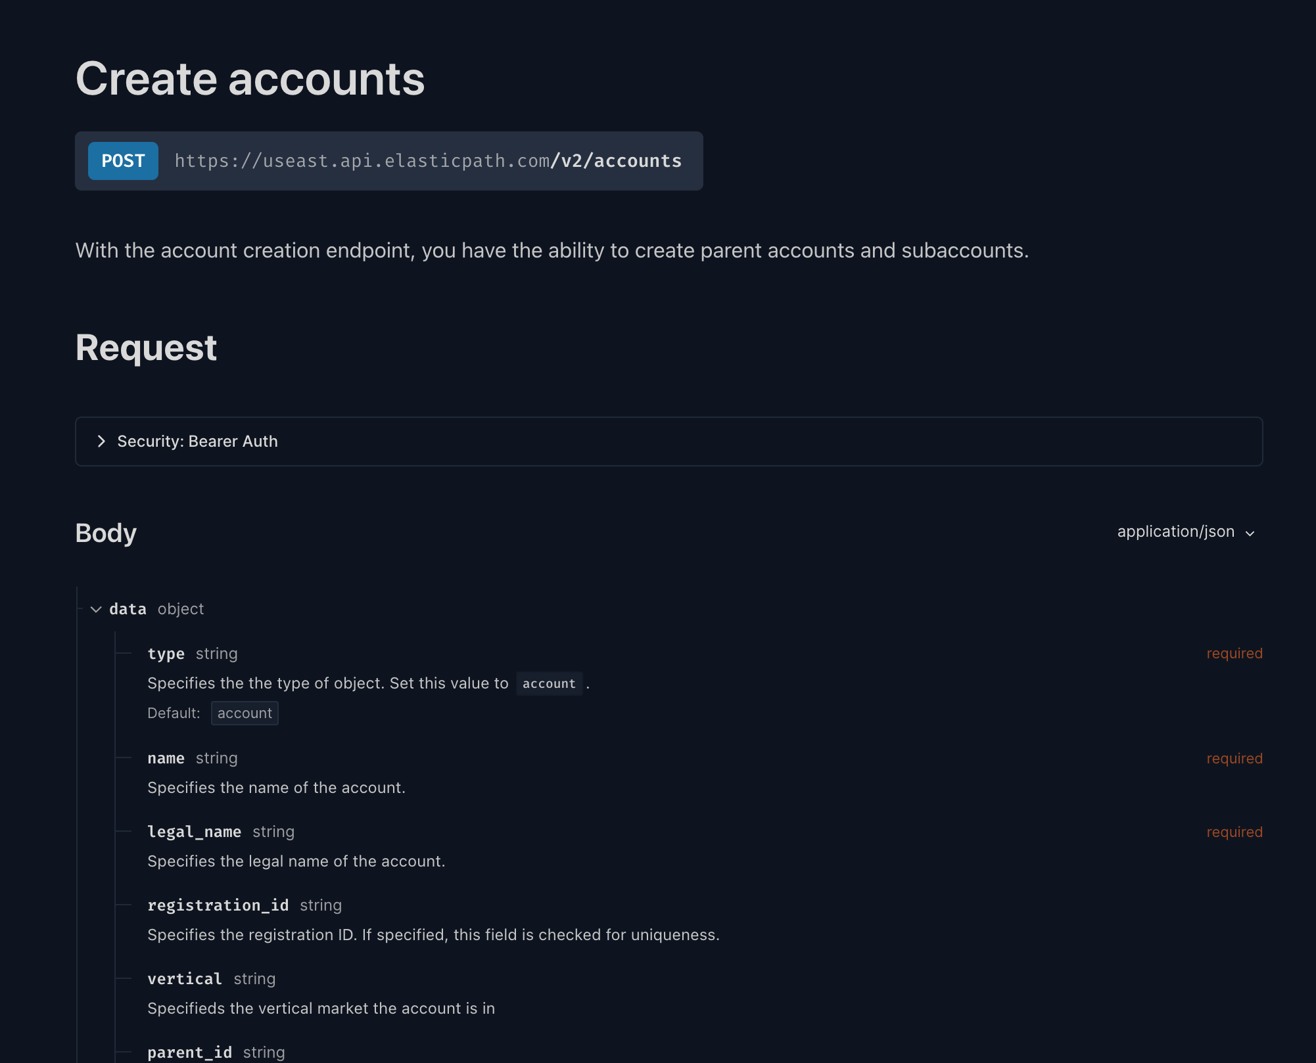Click the required label beside type
This screenshot has height=1063, width=1316.
tap(1234, 654)
